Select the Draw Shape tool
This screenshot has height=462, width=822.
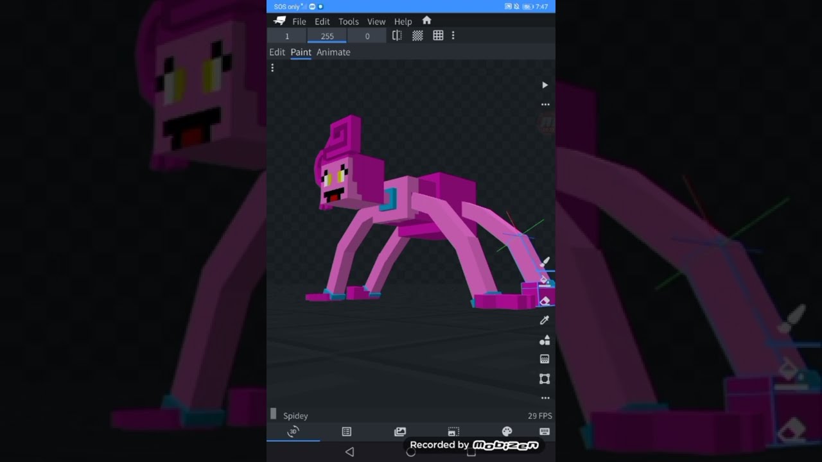tap(545, 339)
